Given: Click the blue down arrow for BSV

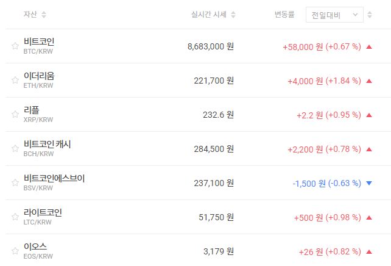Looking at the screenshot, I should pos(368,183).
